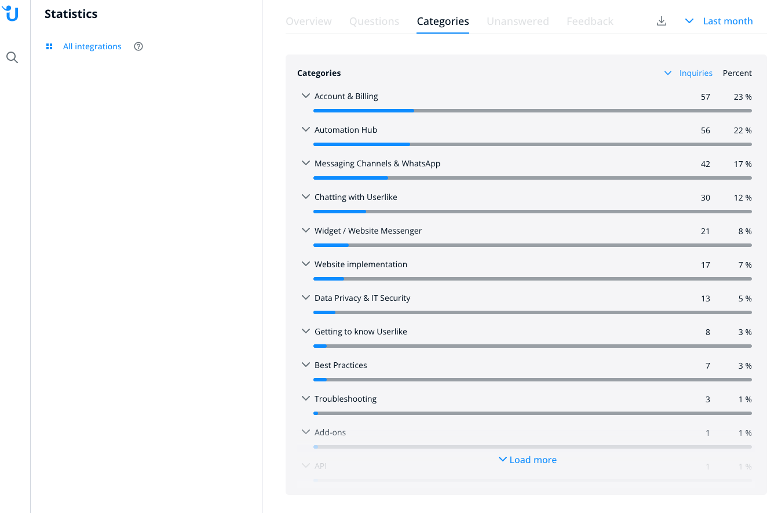Switch to the Questions tab
The image size is (778, 513).
pyautogui.click(x=374, y=21)
